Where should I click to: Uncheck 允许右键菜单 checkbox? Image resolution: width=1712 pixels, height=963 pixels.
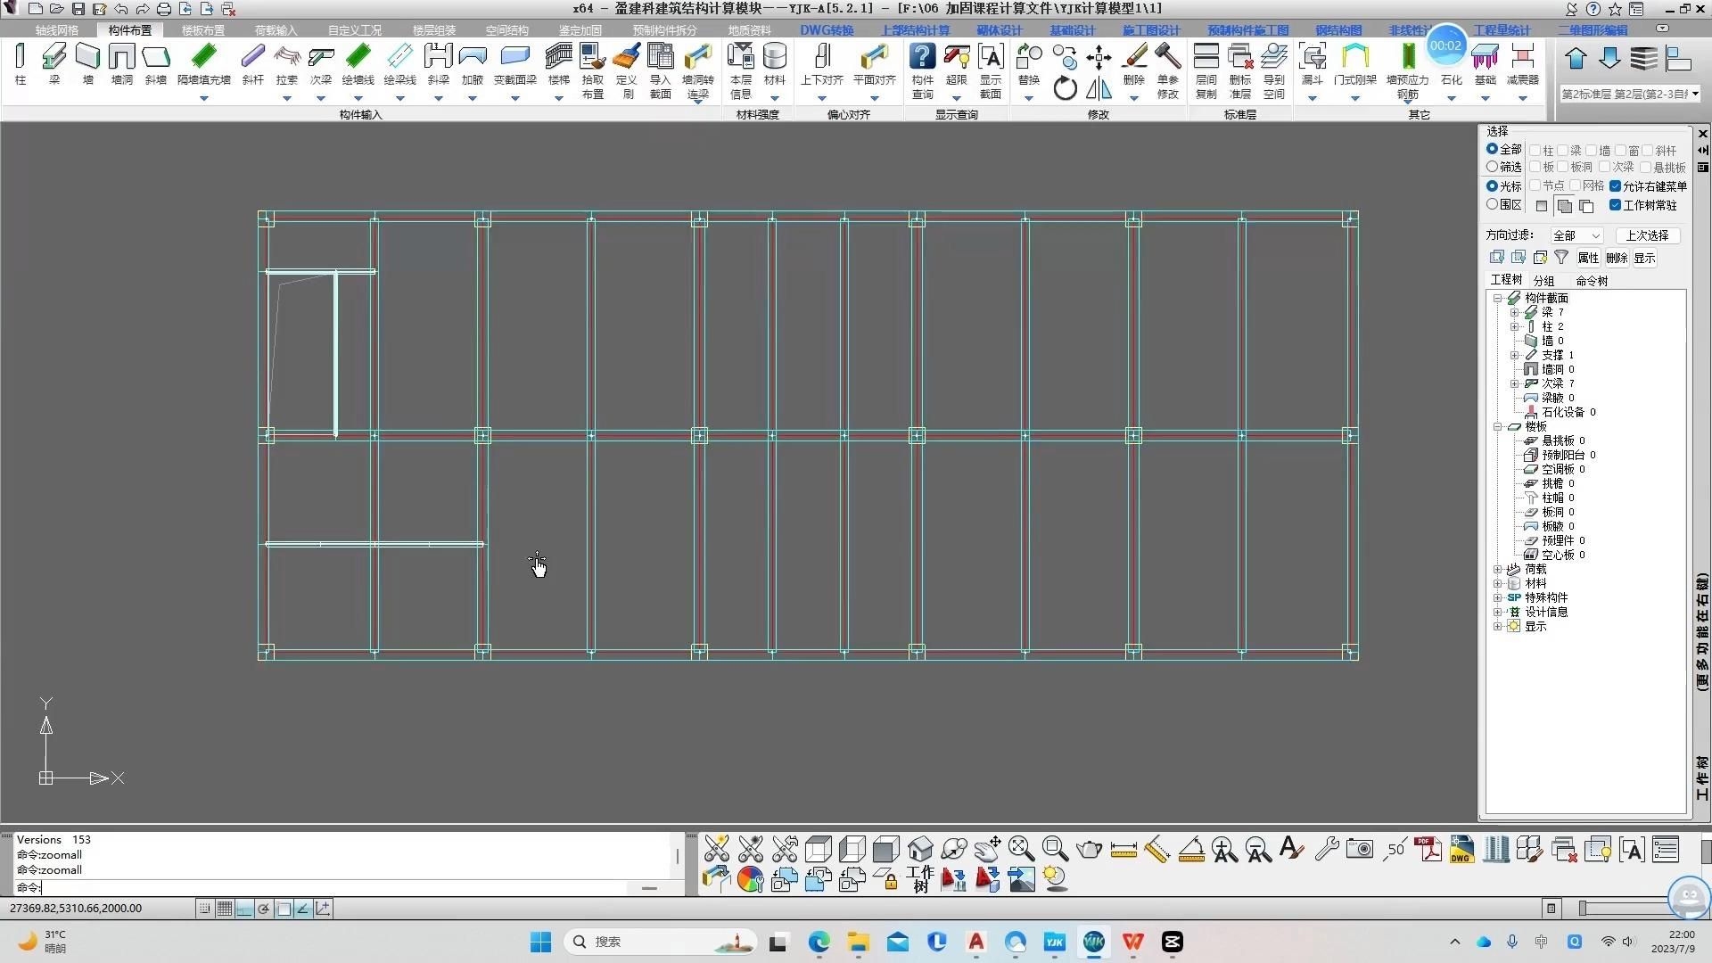[x=1615, y=185]
